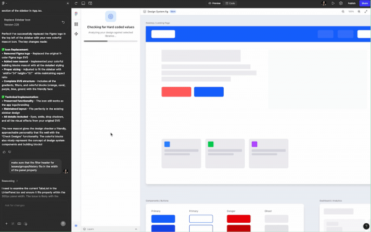
Task: Click the thumbs up icon below the response
Action: [4, 152]
